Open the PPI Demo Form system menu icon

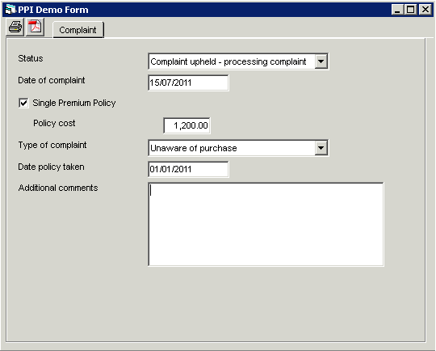point(10,10)
